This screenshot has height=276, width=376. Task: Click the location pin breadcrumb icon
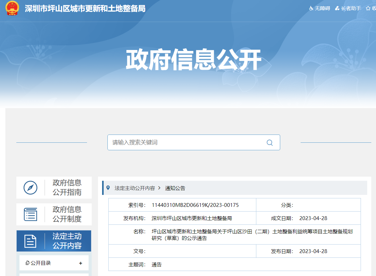(108, 188)
